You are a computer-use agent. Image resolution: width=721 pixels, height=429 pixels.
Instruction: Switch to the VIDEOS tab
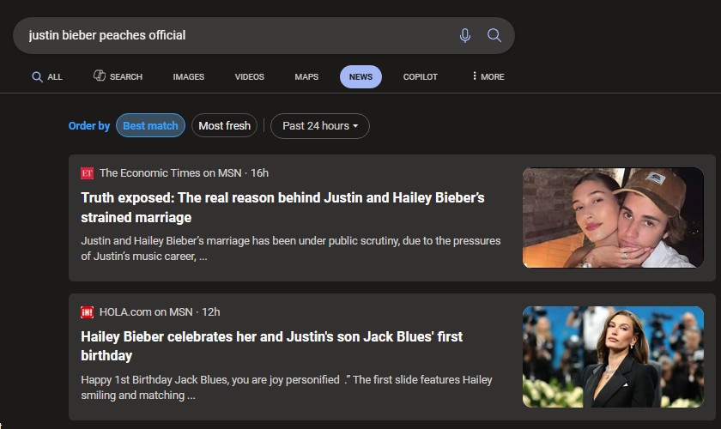point(250,76)
